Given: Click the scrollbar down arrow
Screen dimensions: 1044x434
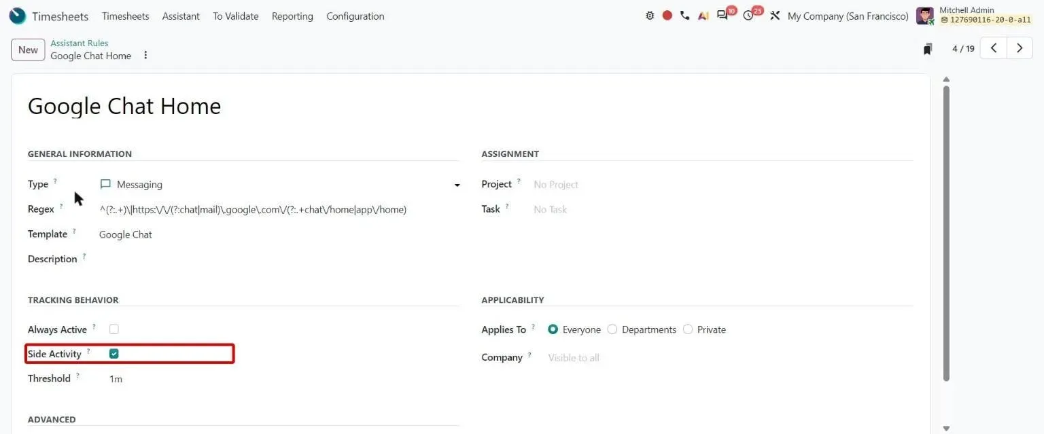Looking at the screenshot, I should pyautogui.click(x=946, y=429).
